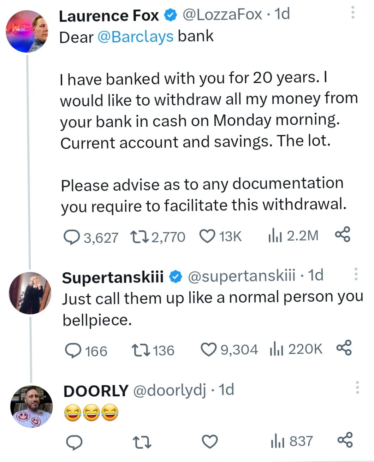Reply to DOORLY's emoji tweet
374x462 pixels.
tap(75, 441)
